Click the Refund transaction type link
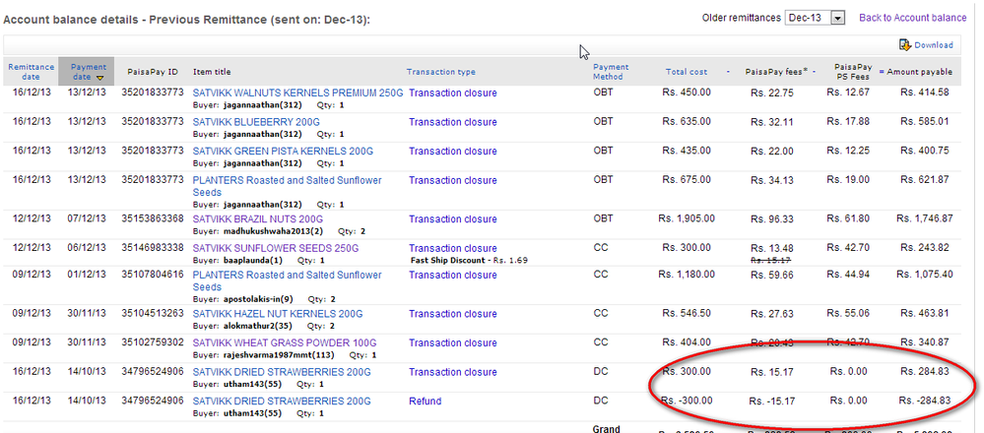The image size is (984, 433). coord(425,402)
